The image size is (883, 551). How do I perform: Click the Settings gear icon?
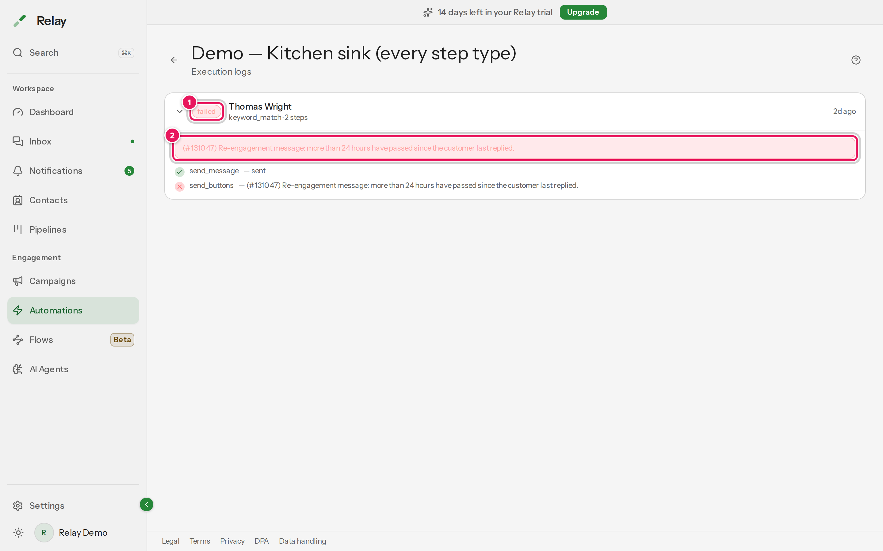[x=17, y=505]
